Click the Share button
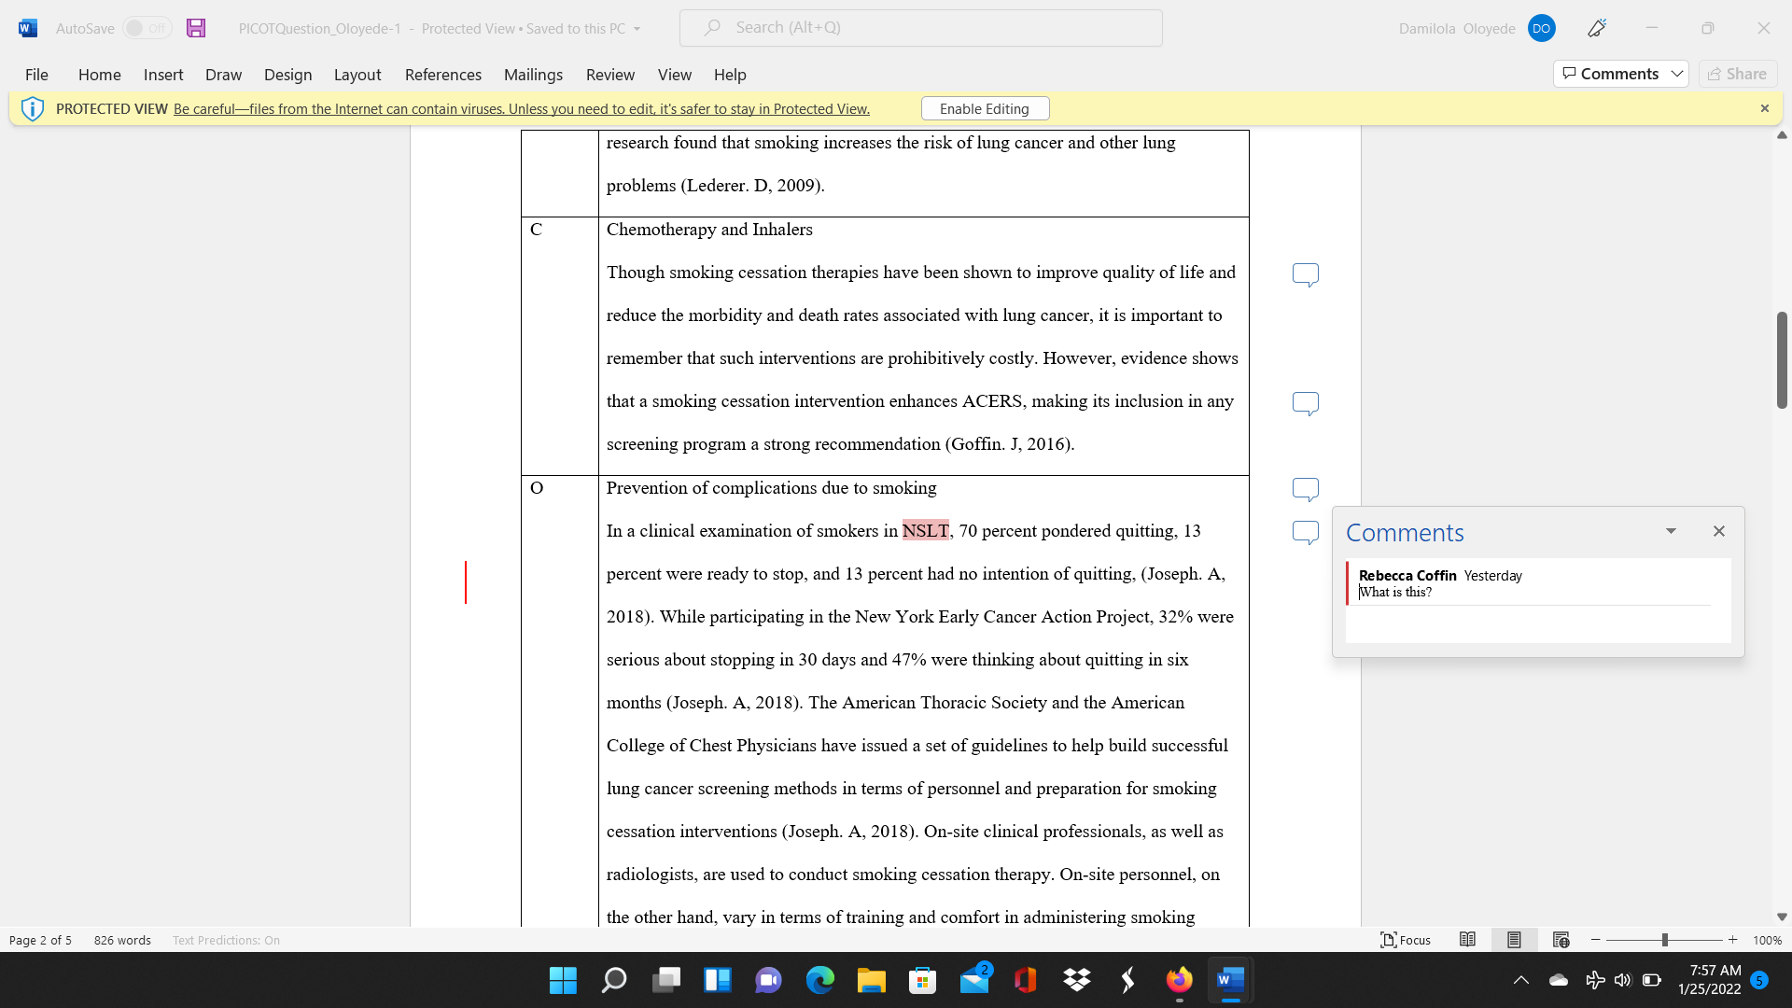Viewport: 1792px width, 1008px height. tap(1738, 74)
